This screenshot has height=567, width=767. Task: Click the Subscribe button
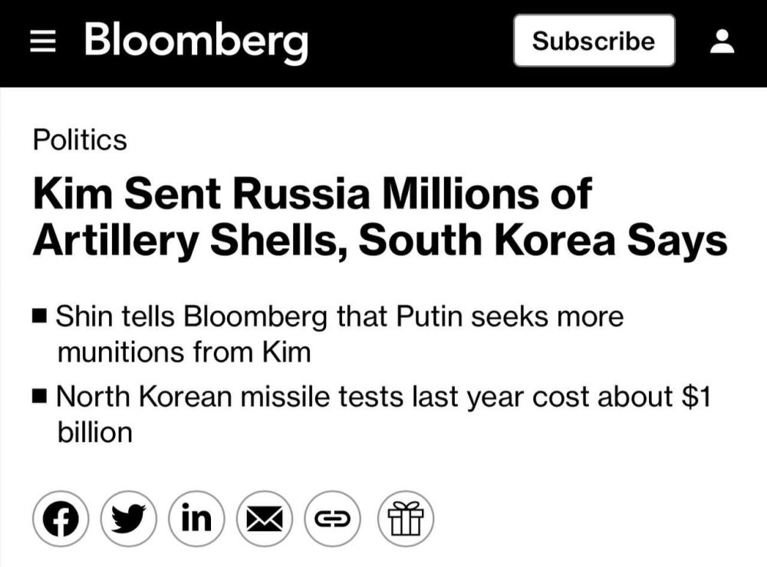coord(594,41)
